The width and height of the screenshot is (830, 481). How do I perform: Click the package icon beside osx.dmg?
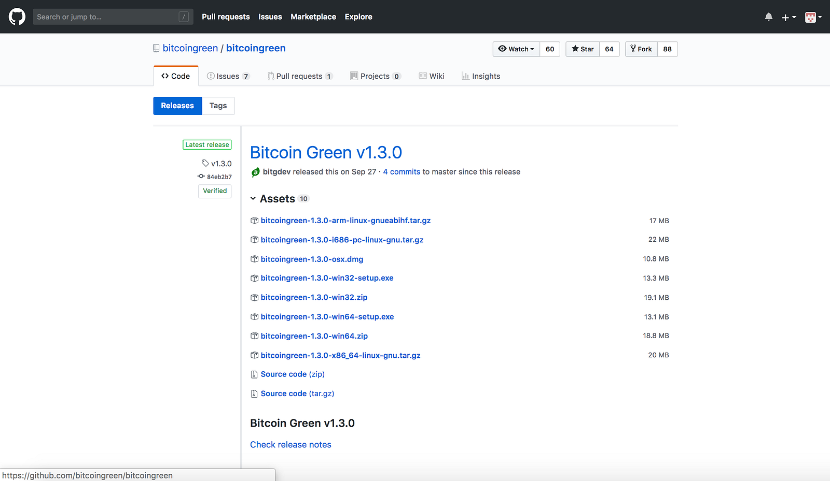click(x=254, y=259)
